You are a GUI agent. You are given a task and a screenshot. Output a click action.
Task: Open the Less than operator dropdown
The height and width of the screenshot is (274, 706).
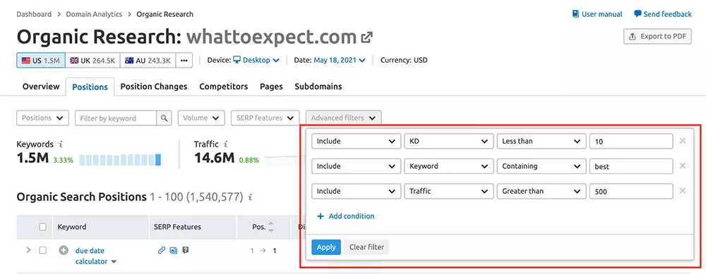coord(542,141)
